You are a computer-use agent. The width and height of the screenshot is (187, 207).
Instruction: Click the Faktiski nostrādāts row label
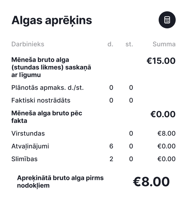[x=41, y=100]
